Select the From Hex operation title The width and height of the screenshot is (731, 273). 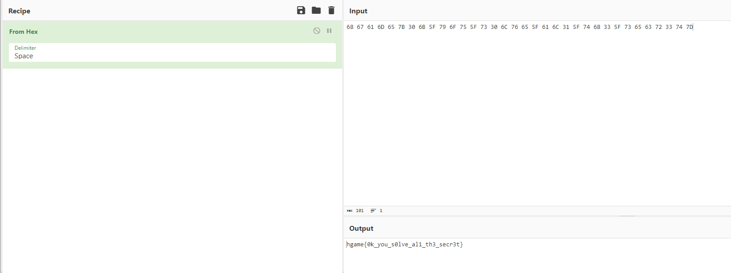click(24, 32)
